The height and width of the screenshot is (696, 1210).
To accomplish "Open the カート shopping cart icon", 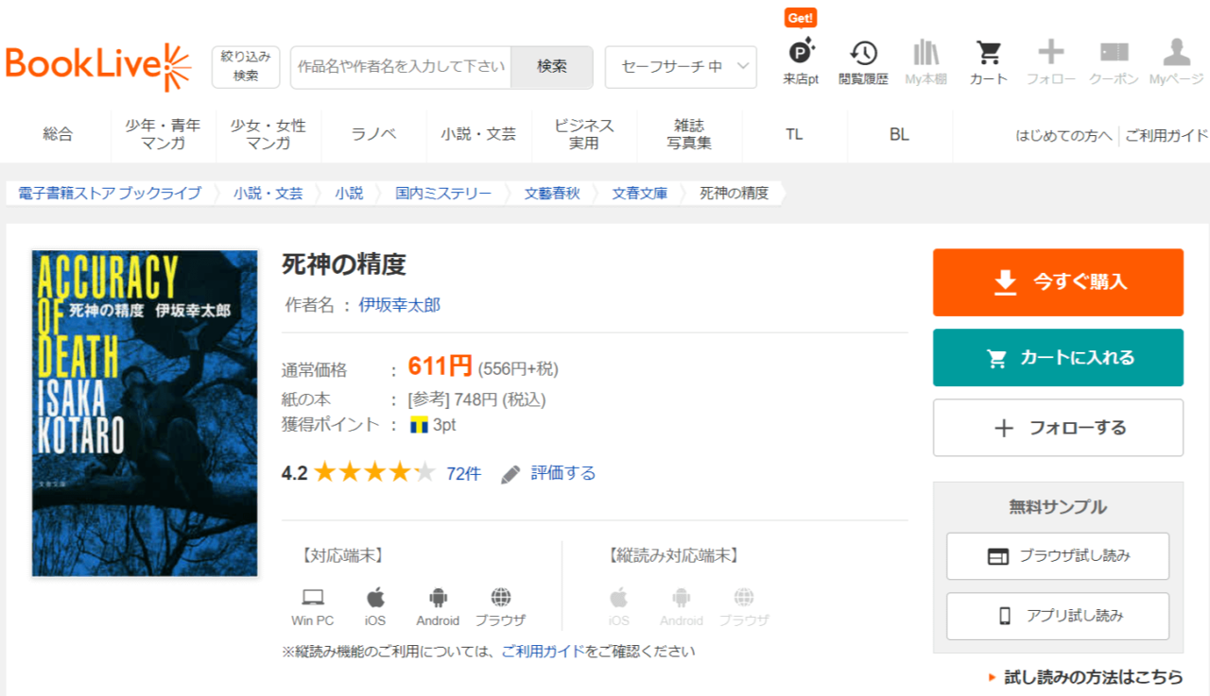I will pos(989,53).
